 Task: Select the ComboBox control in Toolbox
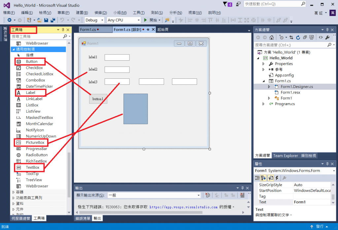[35, 80]
